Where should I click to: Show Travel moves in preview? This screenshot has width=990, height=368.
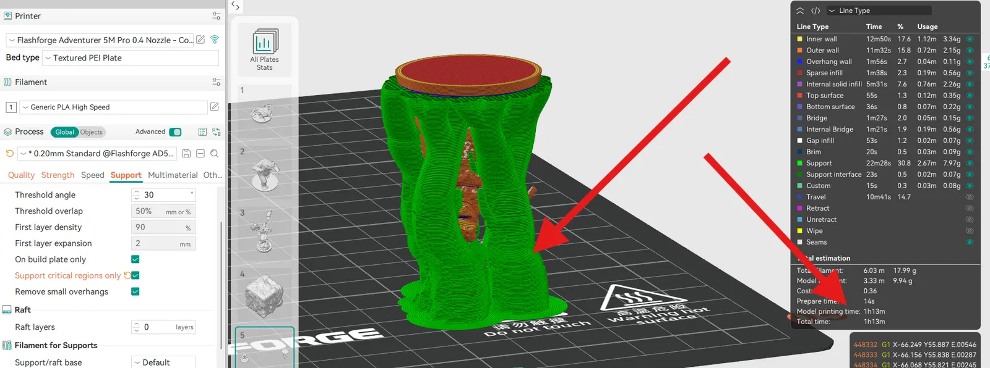point(970,197)
